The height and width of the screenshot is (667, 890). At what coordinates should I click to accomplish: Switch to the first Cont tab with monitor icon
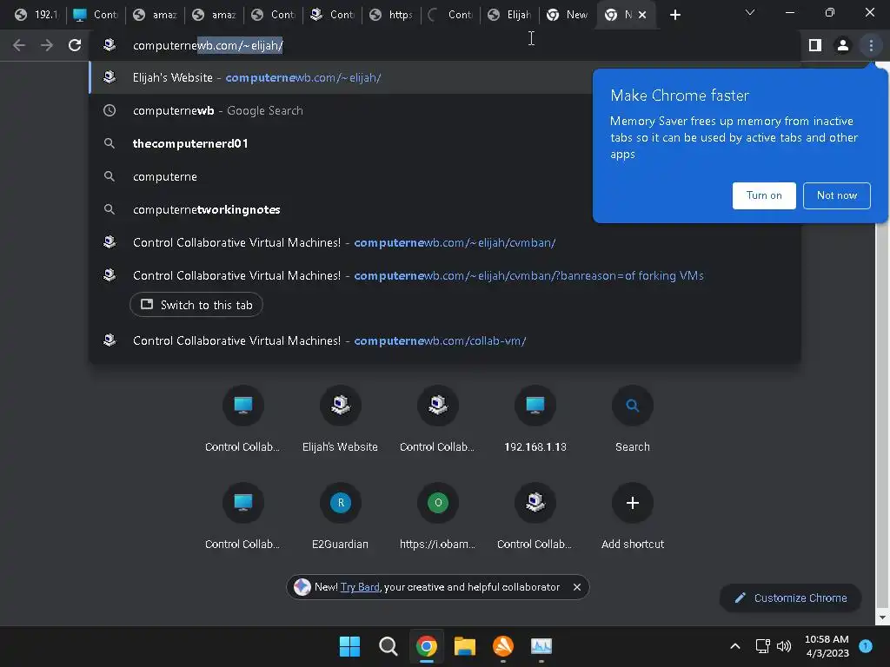tap(95, 15)
